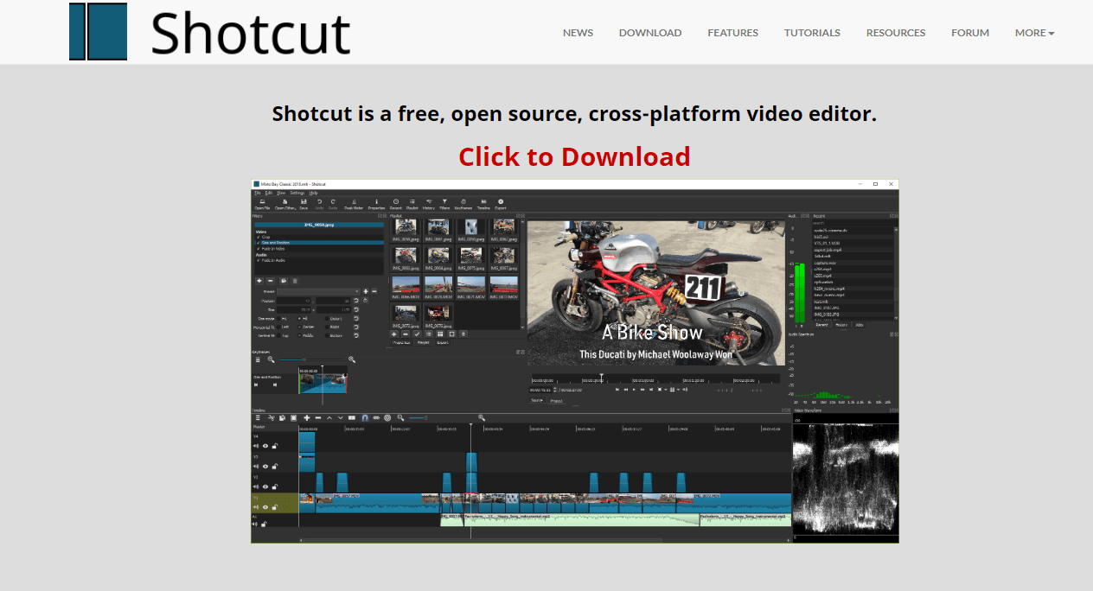Click the Filters funnel toolbar icon
This screenshot has height=591, width=1093.
click(x=444, y=205)
